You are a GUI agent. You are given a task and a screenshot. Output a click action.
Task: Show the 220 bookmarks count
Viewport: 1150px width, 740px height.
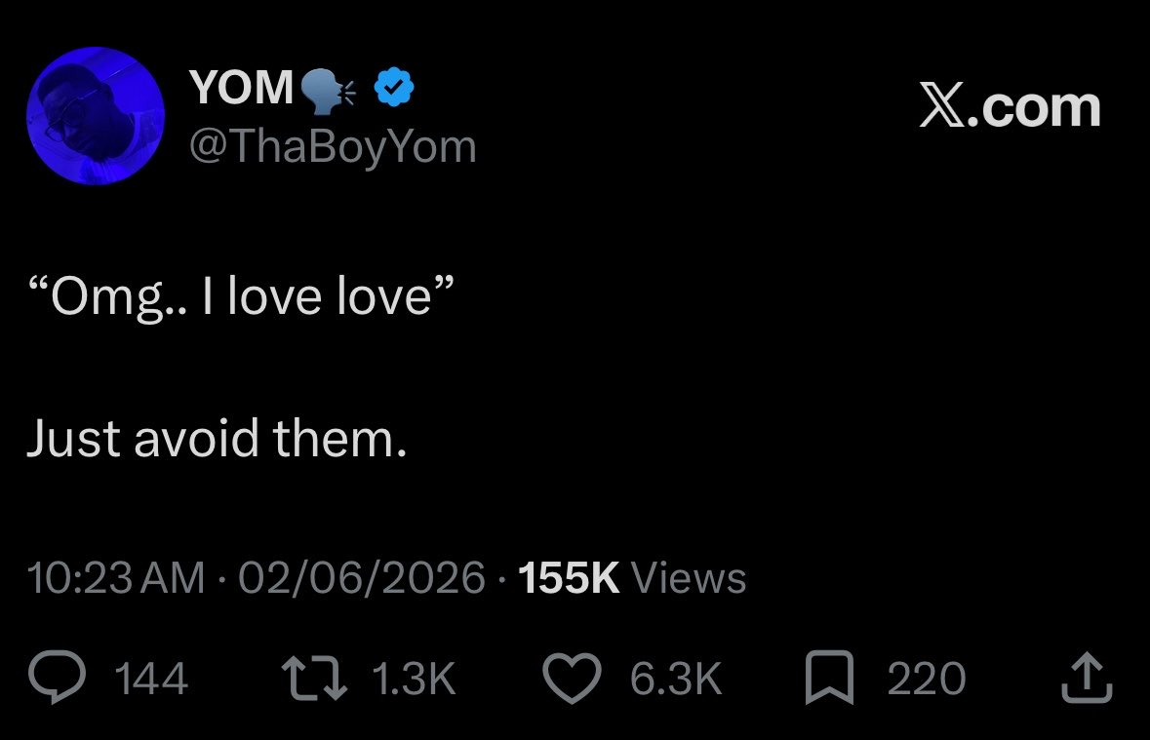click(927, 678)
